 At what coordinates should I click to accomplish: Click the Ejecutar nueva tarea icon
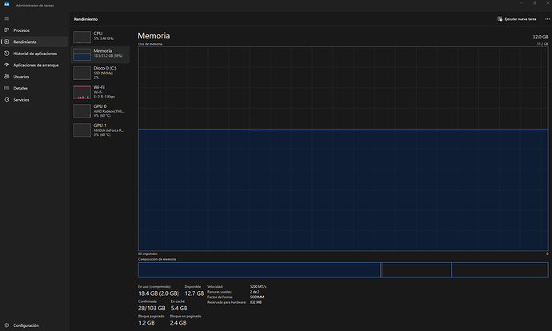(500, 19)
